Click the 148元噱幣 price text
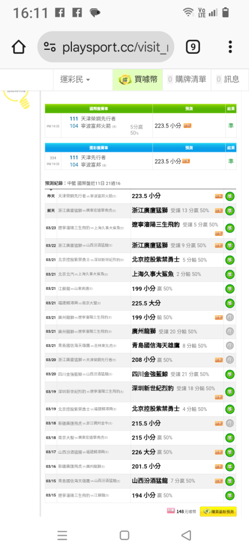Image resolution: width=249 pixels, height=554 pixels. (x=186, y=511)
